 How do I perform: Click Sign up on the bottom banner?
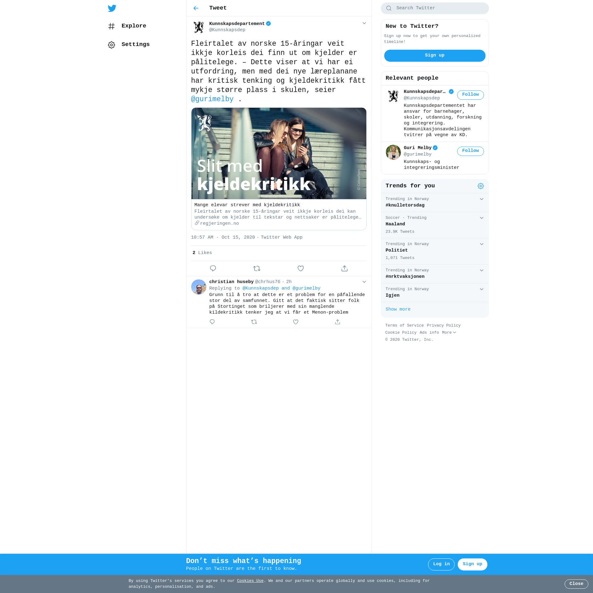click(x=472, y=564)
